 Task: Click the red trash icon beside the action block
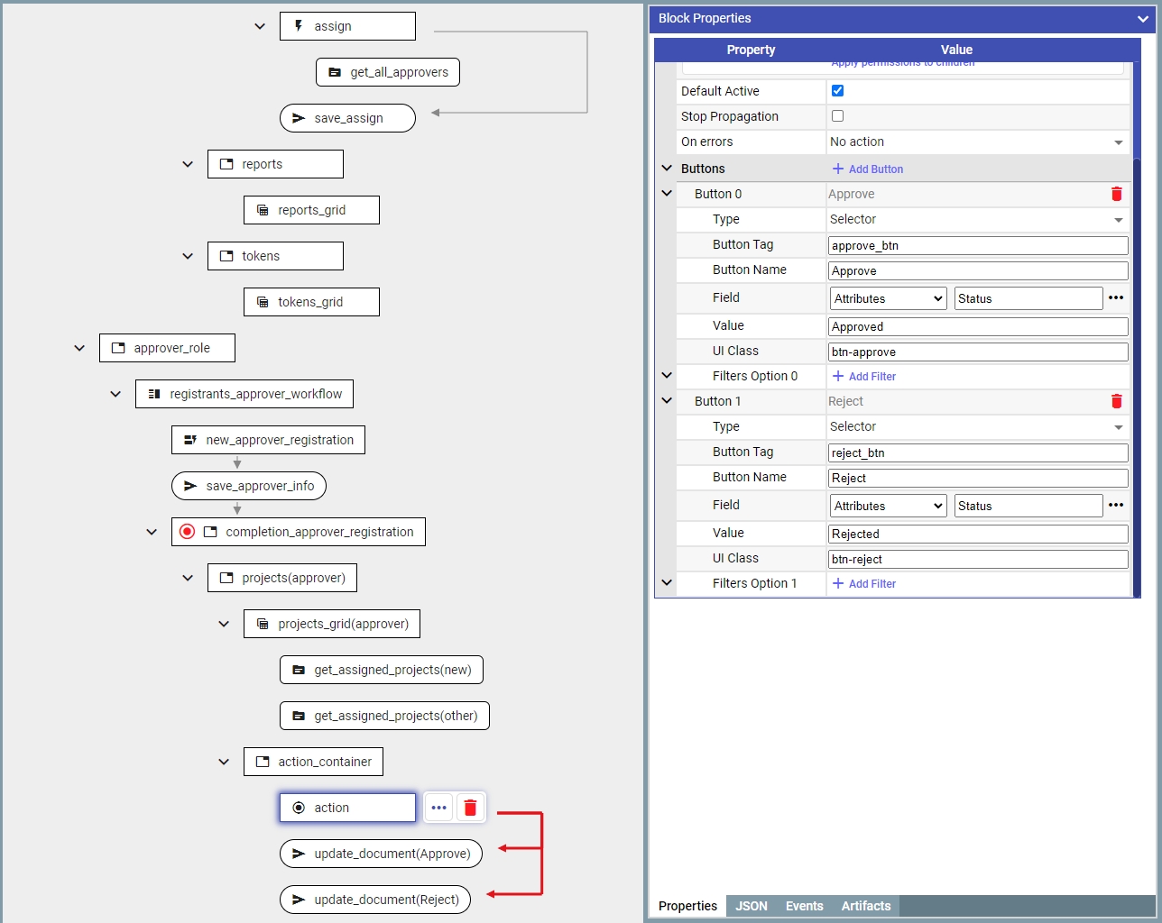pos(470,808)
